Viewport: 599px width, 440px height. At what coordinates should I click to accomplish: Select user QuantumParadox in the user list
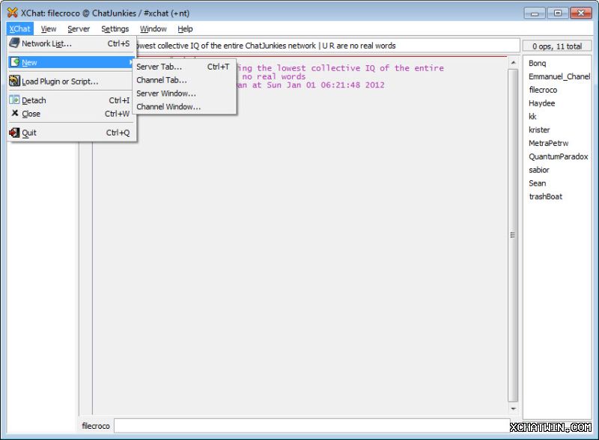click(558, 156)
